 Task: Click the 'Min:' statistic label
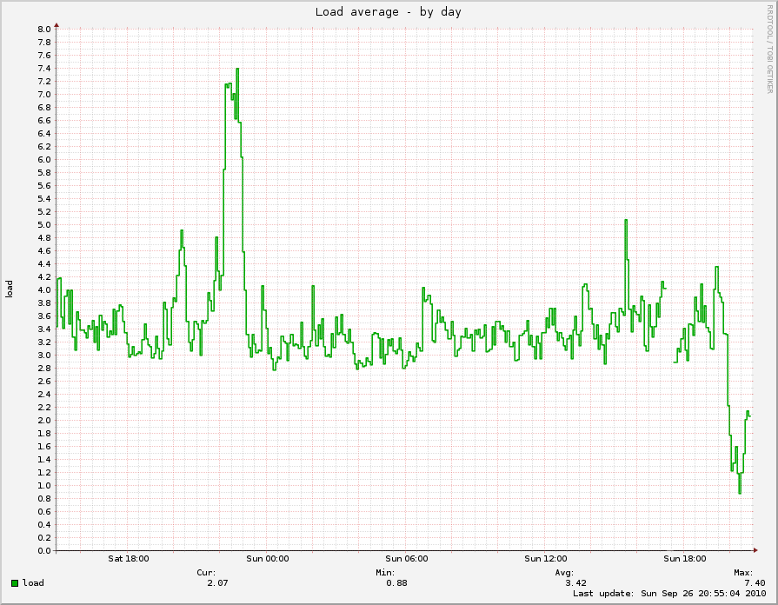(x=385, y=573)
